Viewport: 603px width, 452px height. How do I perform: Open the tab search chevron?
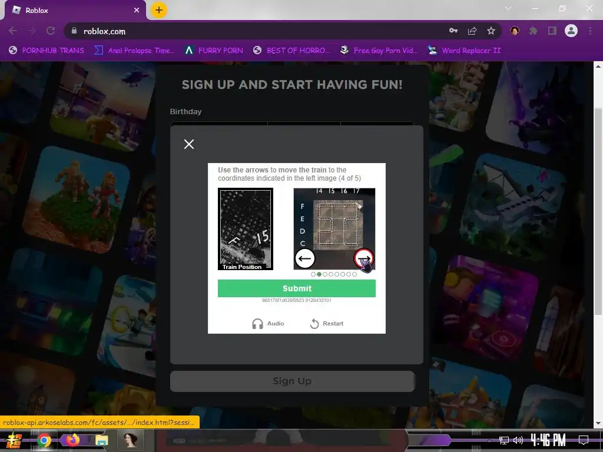tap(508, 8)
